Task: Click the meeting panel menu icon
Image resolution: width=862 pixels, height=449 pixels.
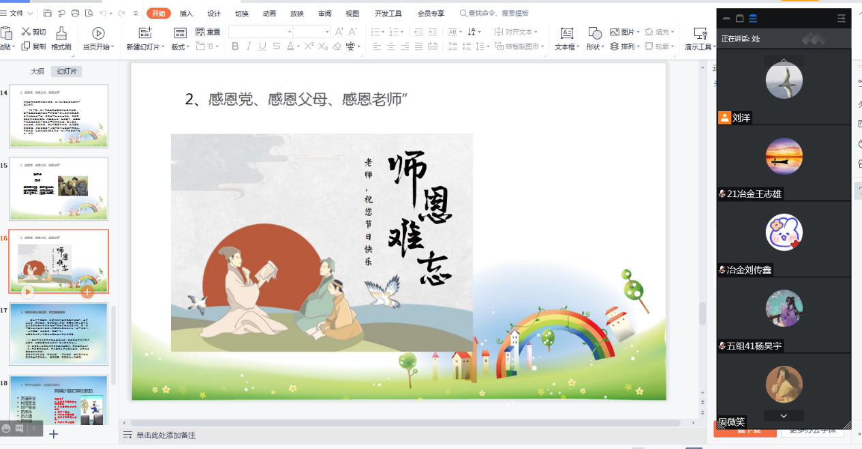Action: coord(842,18)
